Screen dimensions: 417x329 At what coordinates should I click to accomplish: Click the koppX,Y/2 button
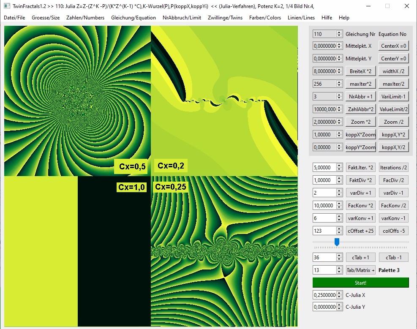[394, 147]
